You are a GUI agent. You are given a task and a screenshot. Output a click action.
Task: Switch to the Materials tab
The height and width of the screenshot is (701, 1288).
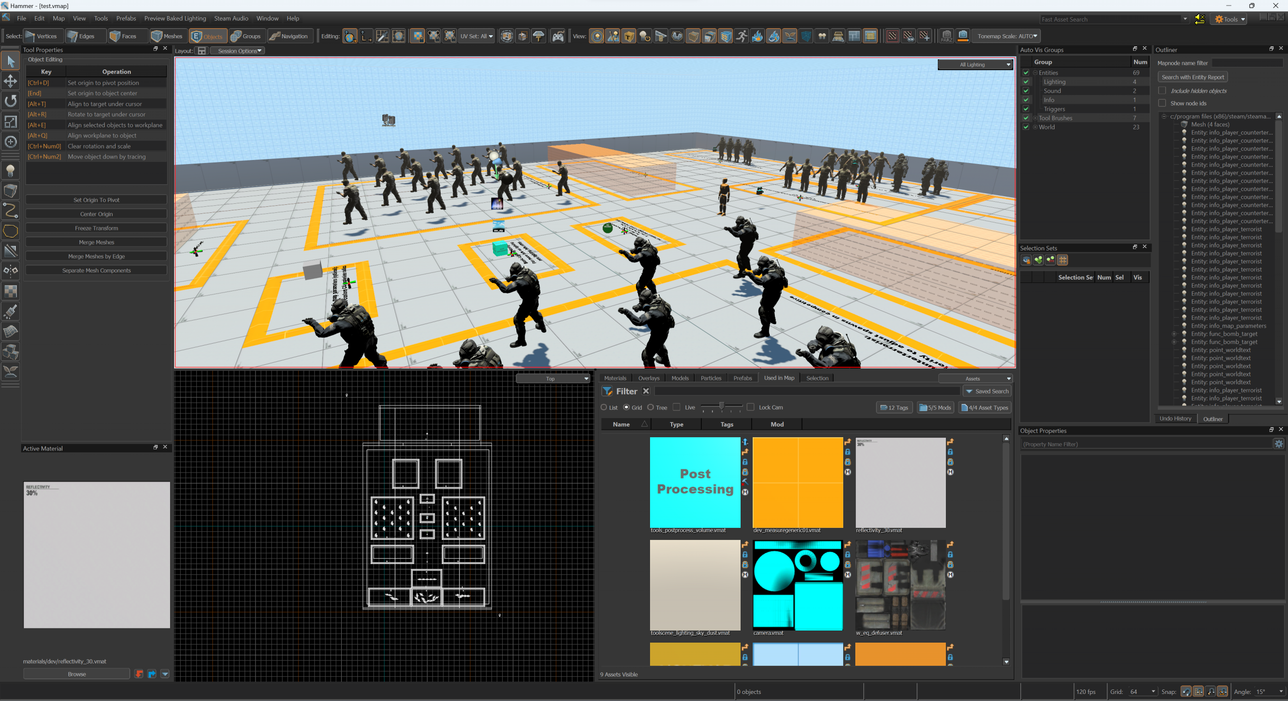pyautogui.click(x=615, y=378)
